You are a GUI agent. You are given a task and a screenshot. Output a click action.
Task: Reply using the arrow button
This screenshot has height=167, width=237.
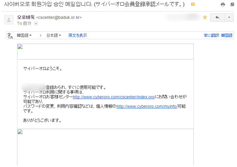(x=217, y=17)
